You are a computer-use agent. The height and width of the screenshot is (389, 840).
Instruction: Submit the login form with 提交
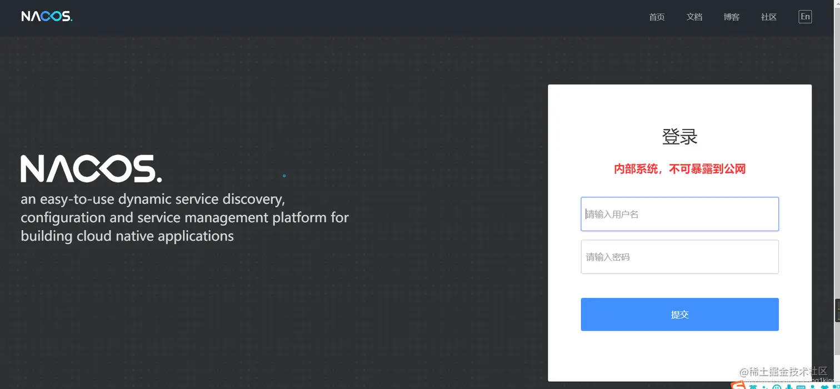[679, 315]
